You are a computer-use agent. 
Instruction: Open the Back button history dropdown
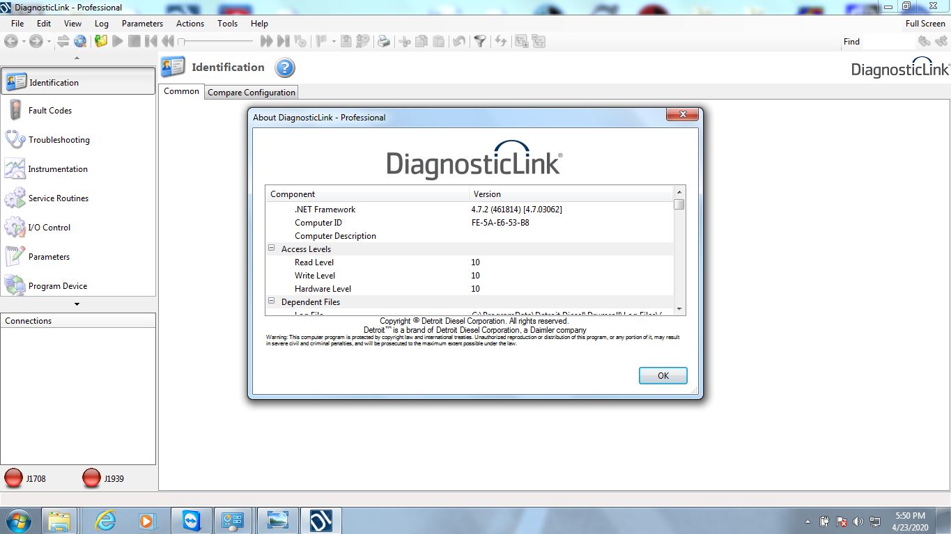[23, 42]
